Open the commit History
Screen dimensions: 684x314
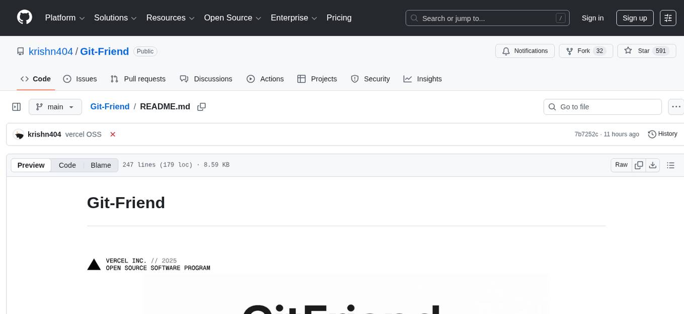[x=662, y=134]
